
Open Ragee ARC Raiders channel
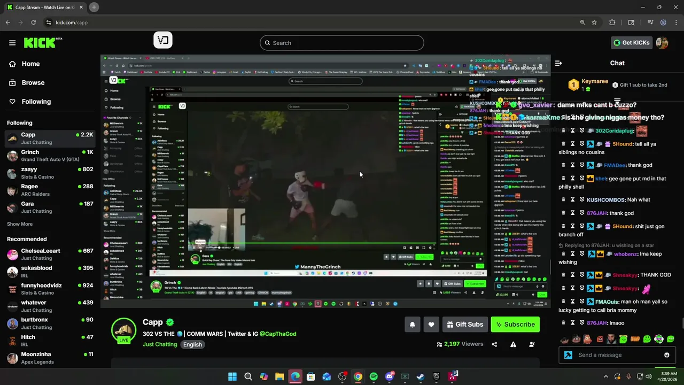50,190
